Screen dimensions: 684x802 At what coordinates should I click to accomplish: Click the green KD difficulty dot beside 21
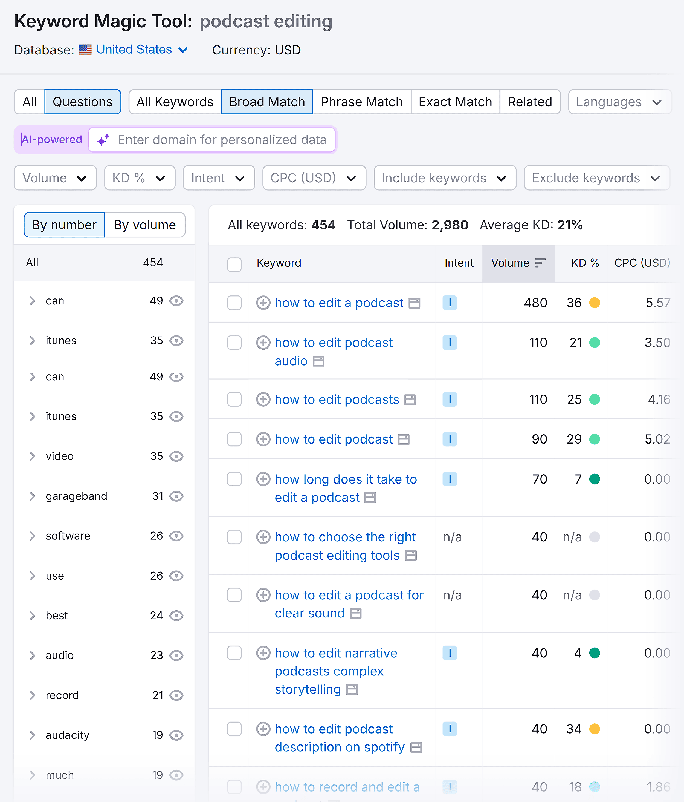(x=595, y=343)
